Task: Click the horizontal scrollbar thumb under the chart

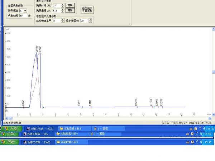Action: [11, 118]
